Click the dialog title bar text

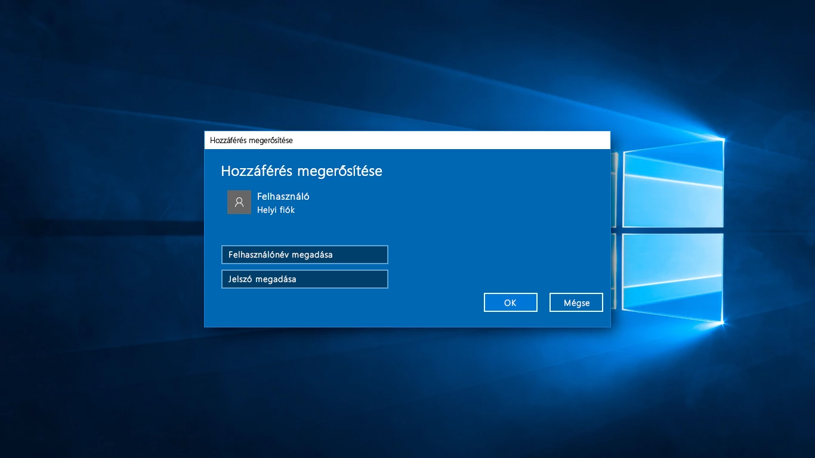pyautogui.click(x=251, y=140)
